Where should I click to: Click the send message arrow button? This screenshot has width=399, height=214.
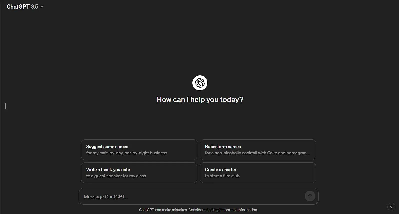pos(310,196)
